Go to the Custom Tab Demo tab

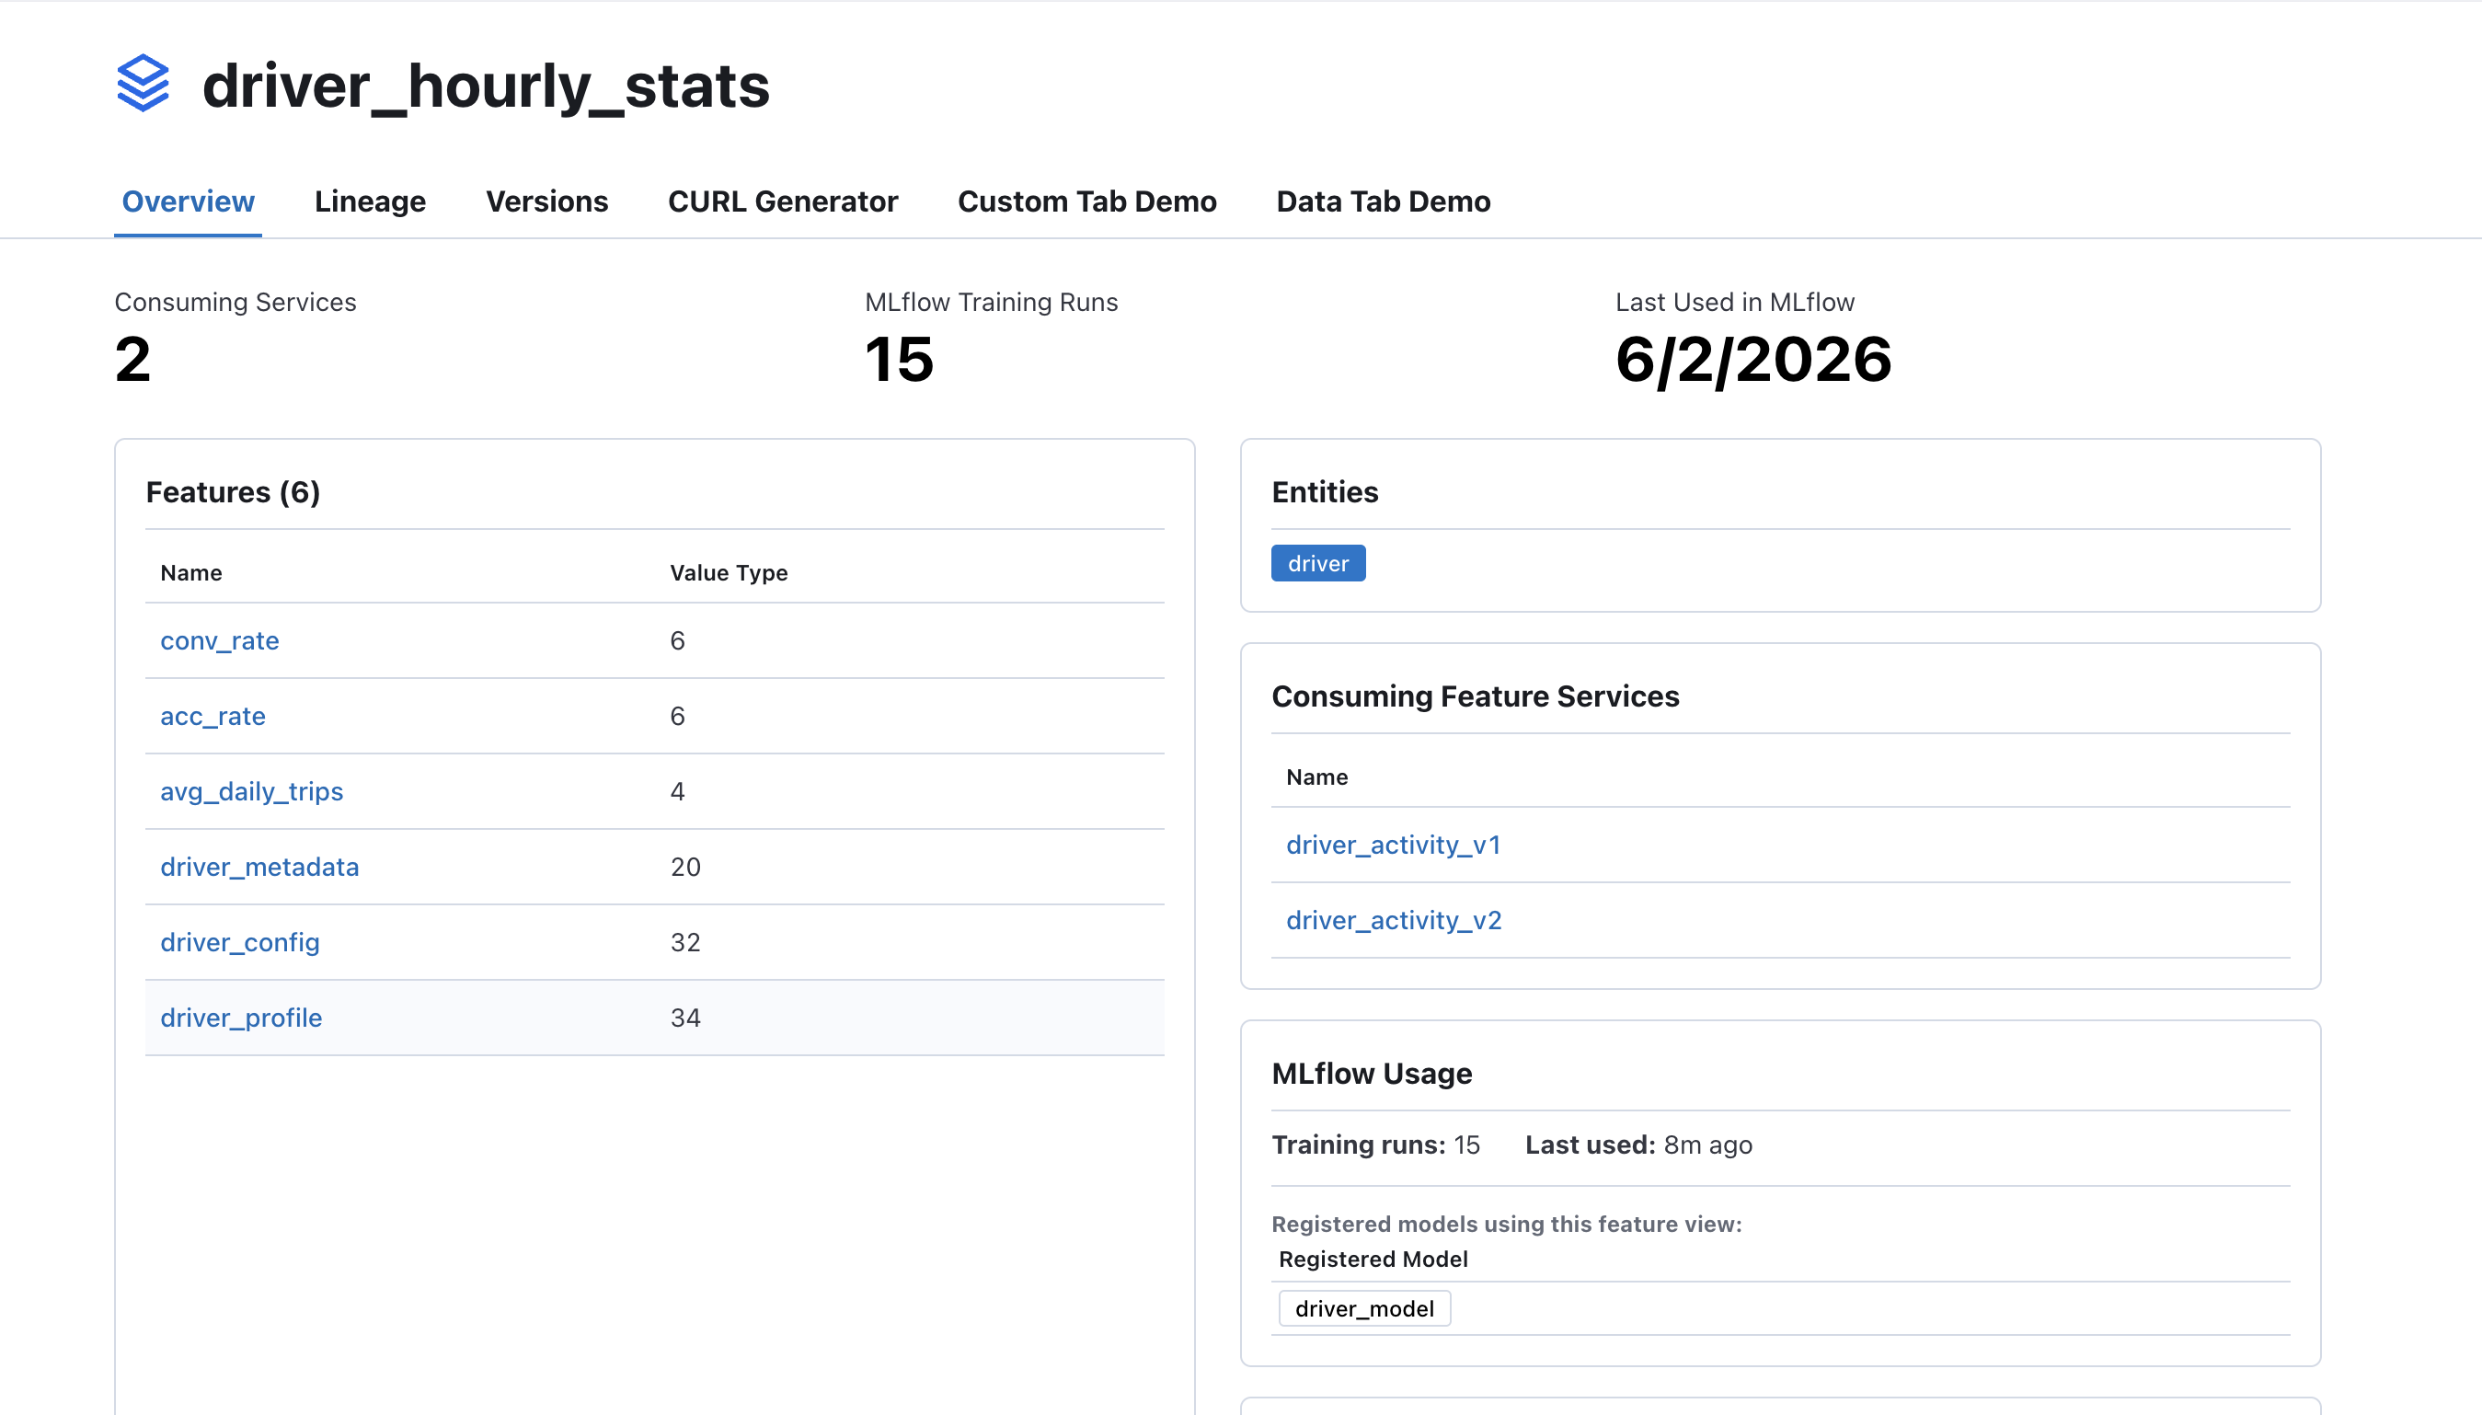tap(1087, 201)
